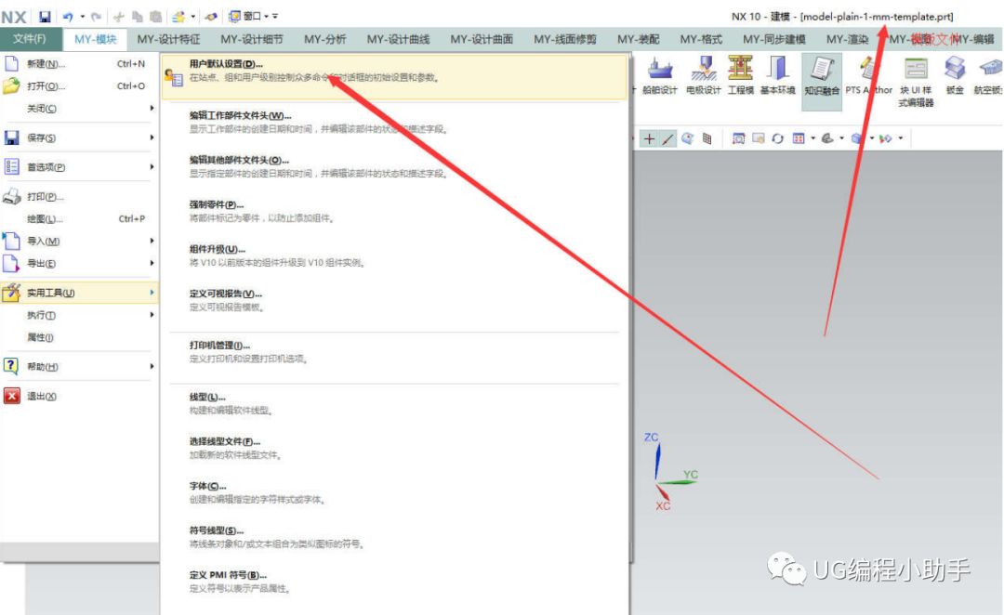Open the 基本环境 gateway module
The image size is (1004, 615).
click(x=777, y=75)
